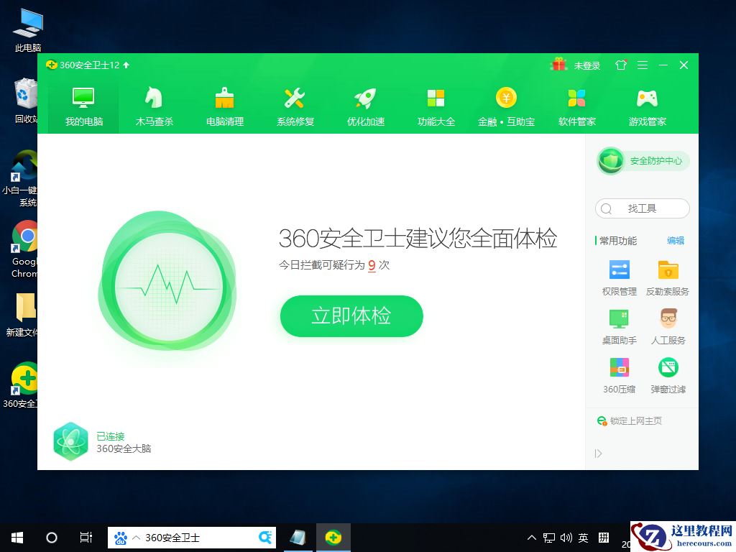Start 优化加速 optimization tool
This screenshot has height=552, width=736.
pyautogui.click(x=365, y=104)
